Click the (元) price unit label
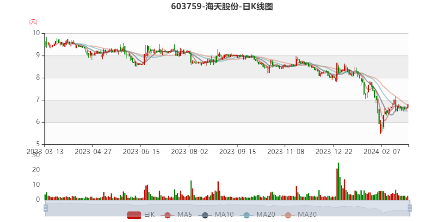The image size is (444, 222). tap(33, 22)
